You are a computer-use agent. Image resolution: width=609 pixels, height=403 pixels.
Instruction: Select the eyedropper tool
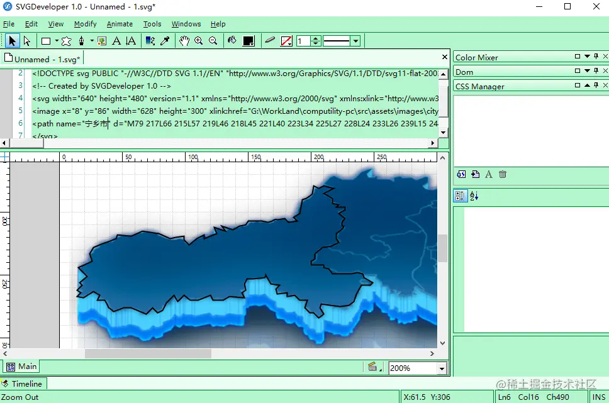[165, 41]
